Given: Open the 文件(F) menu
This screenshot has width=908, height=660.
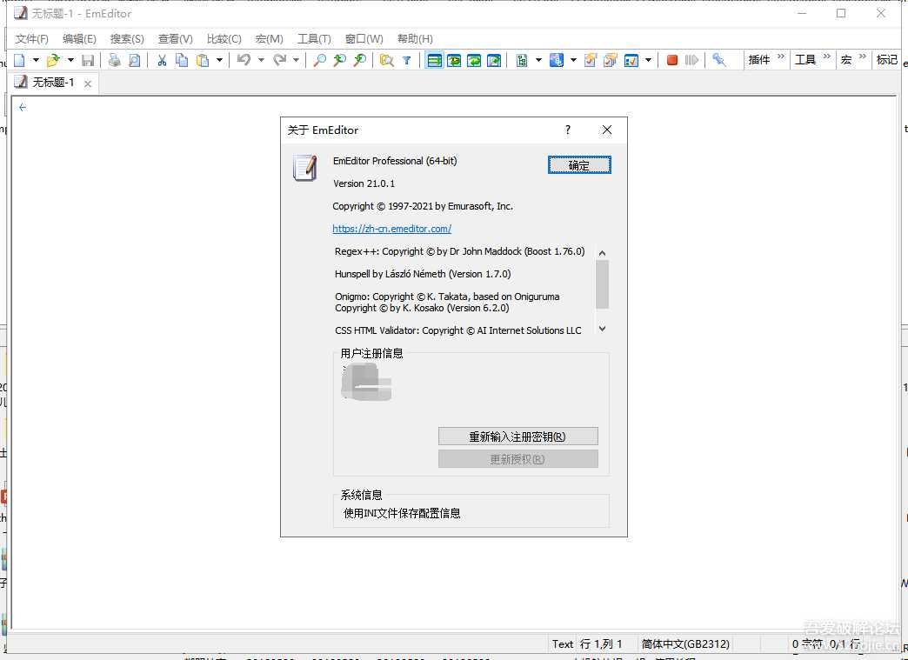Looking at the screenshot, I should (x=31, y=39).
